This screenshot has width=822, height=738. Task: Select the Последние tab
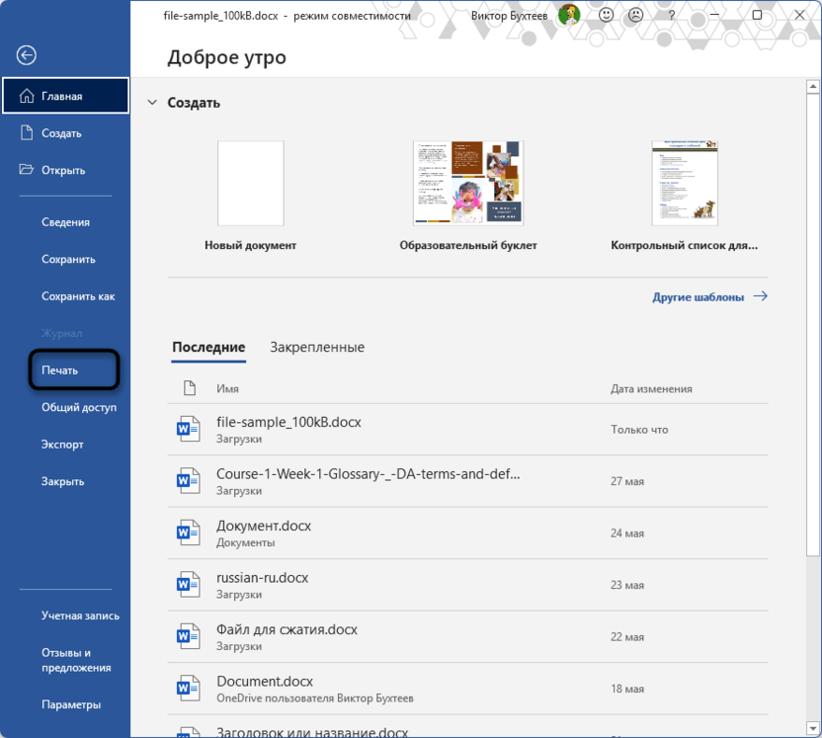coord(208,347)
